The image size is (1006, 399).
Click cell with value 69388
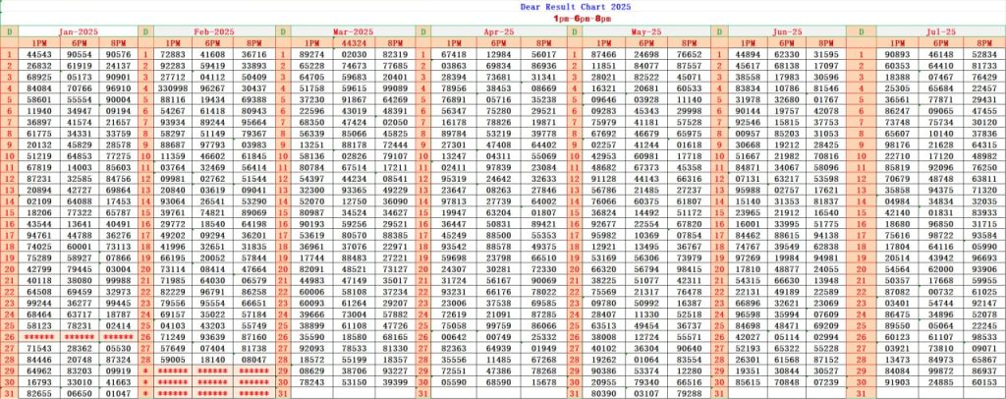click(254, 99)
